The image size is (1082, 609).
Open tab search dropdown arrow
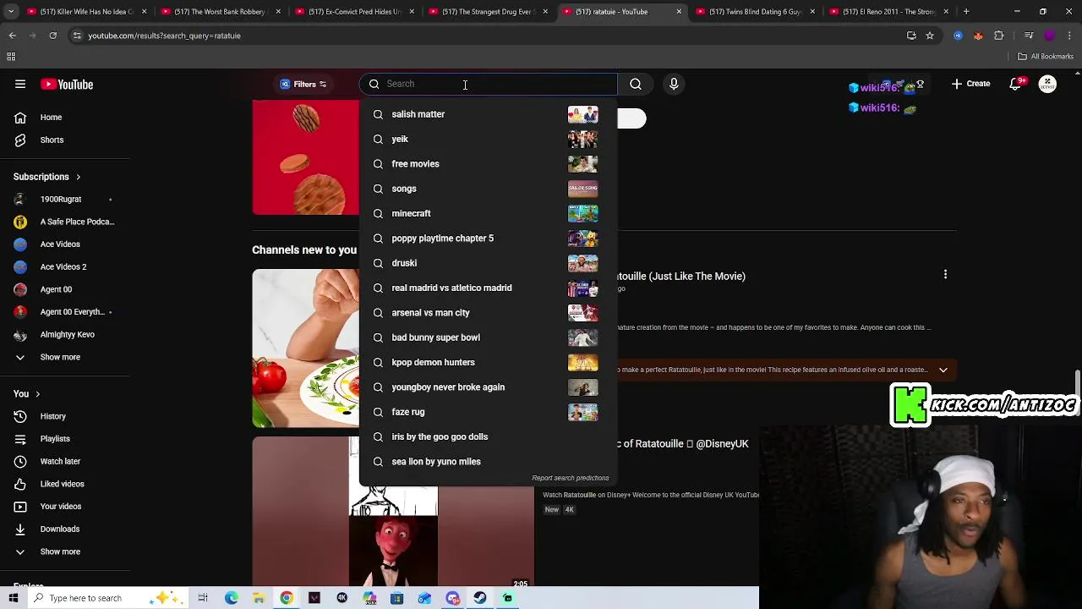pos(11,12)
